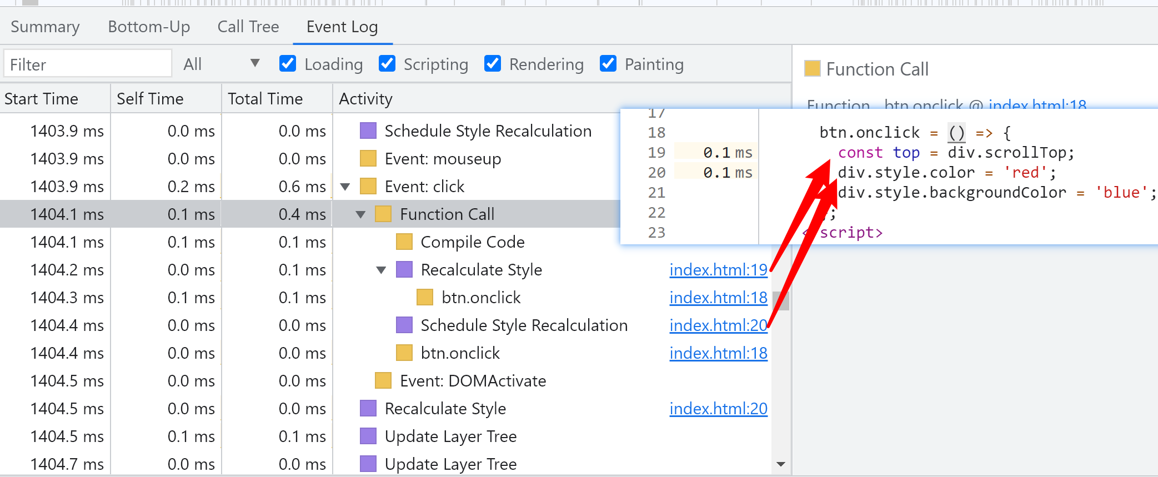Open the index.html:19 link
Viewport: 1158px width, 477px height.
718,270
